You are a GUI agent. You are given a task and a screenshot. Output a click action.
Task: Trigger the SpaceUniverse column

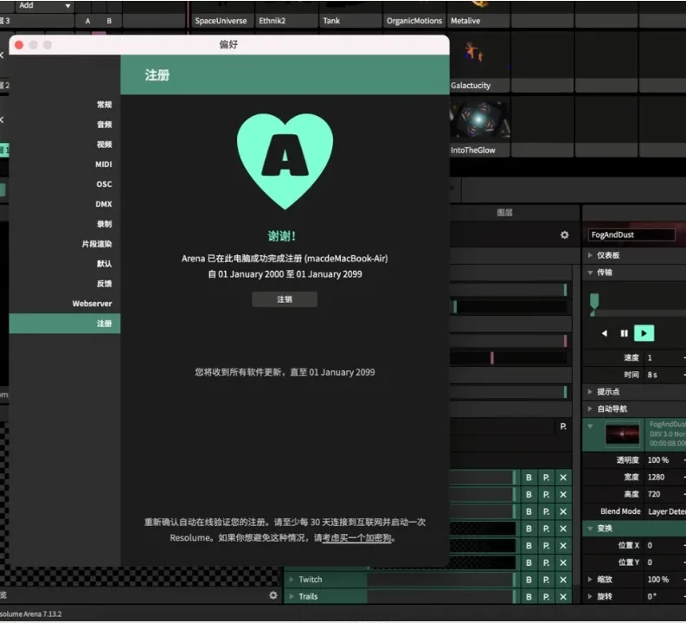click(x=221, y=21)
